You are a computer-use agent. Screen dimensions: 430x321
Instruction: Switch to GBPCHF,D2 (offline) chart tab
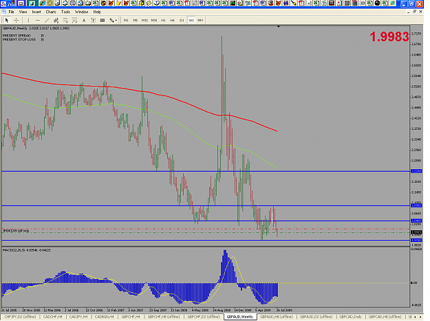204,317
